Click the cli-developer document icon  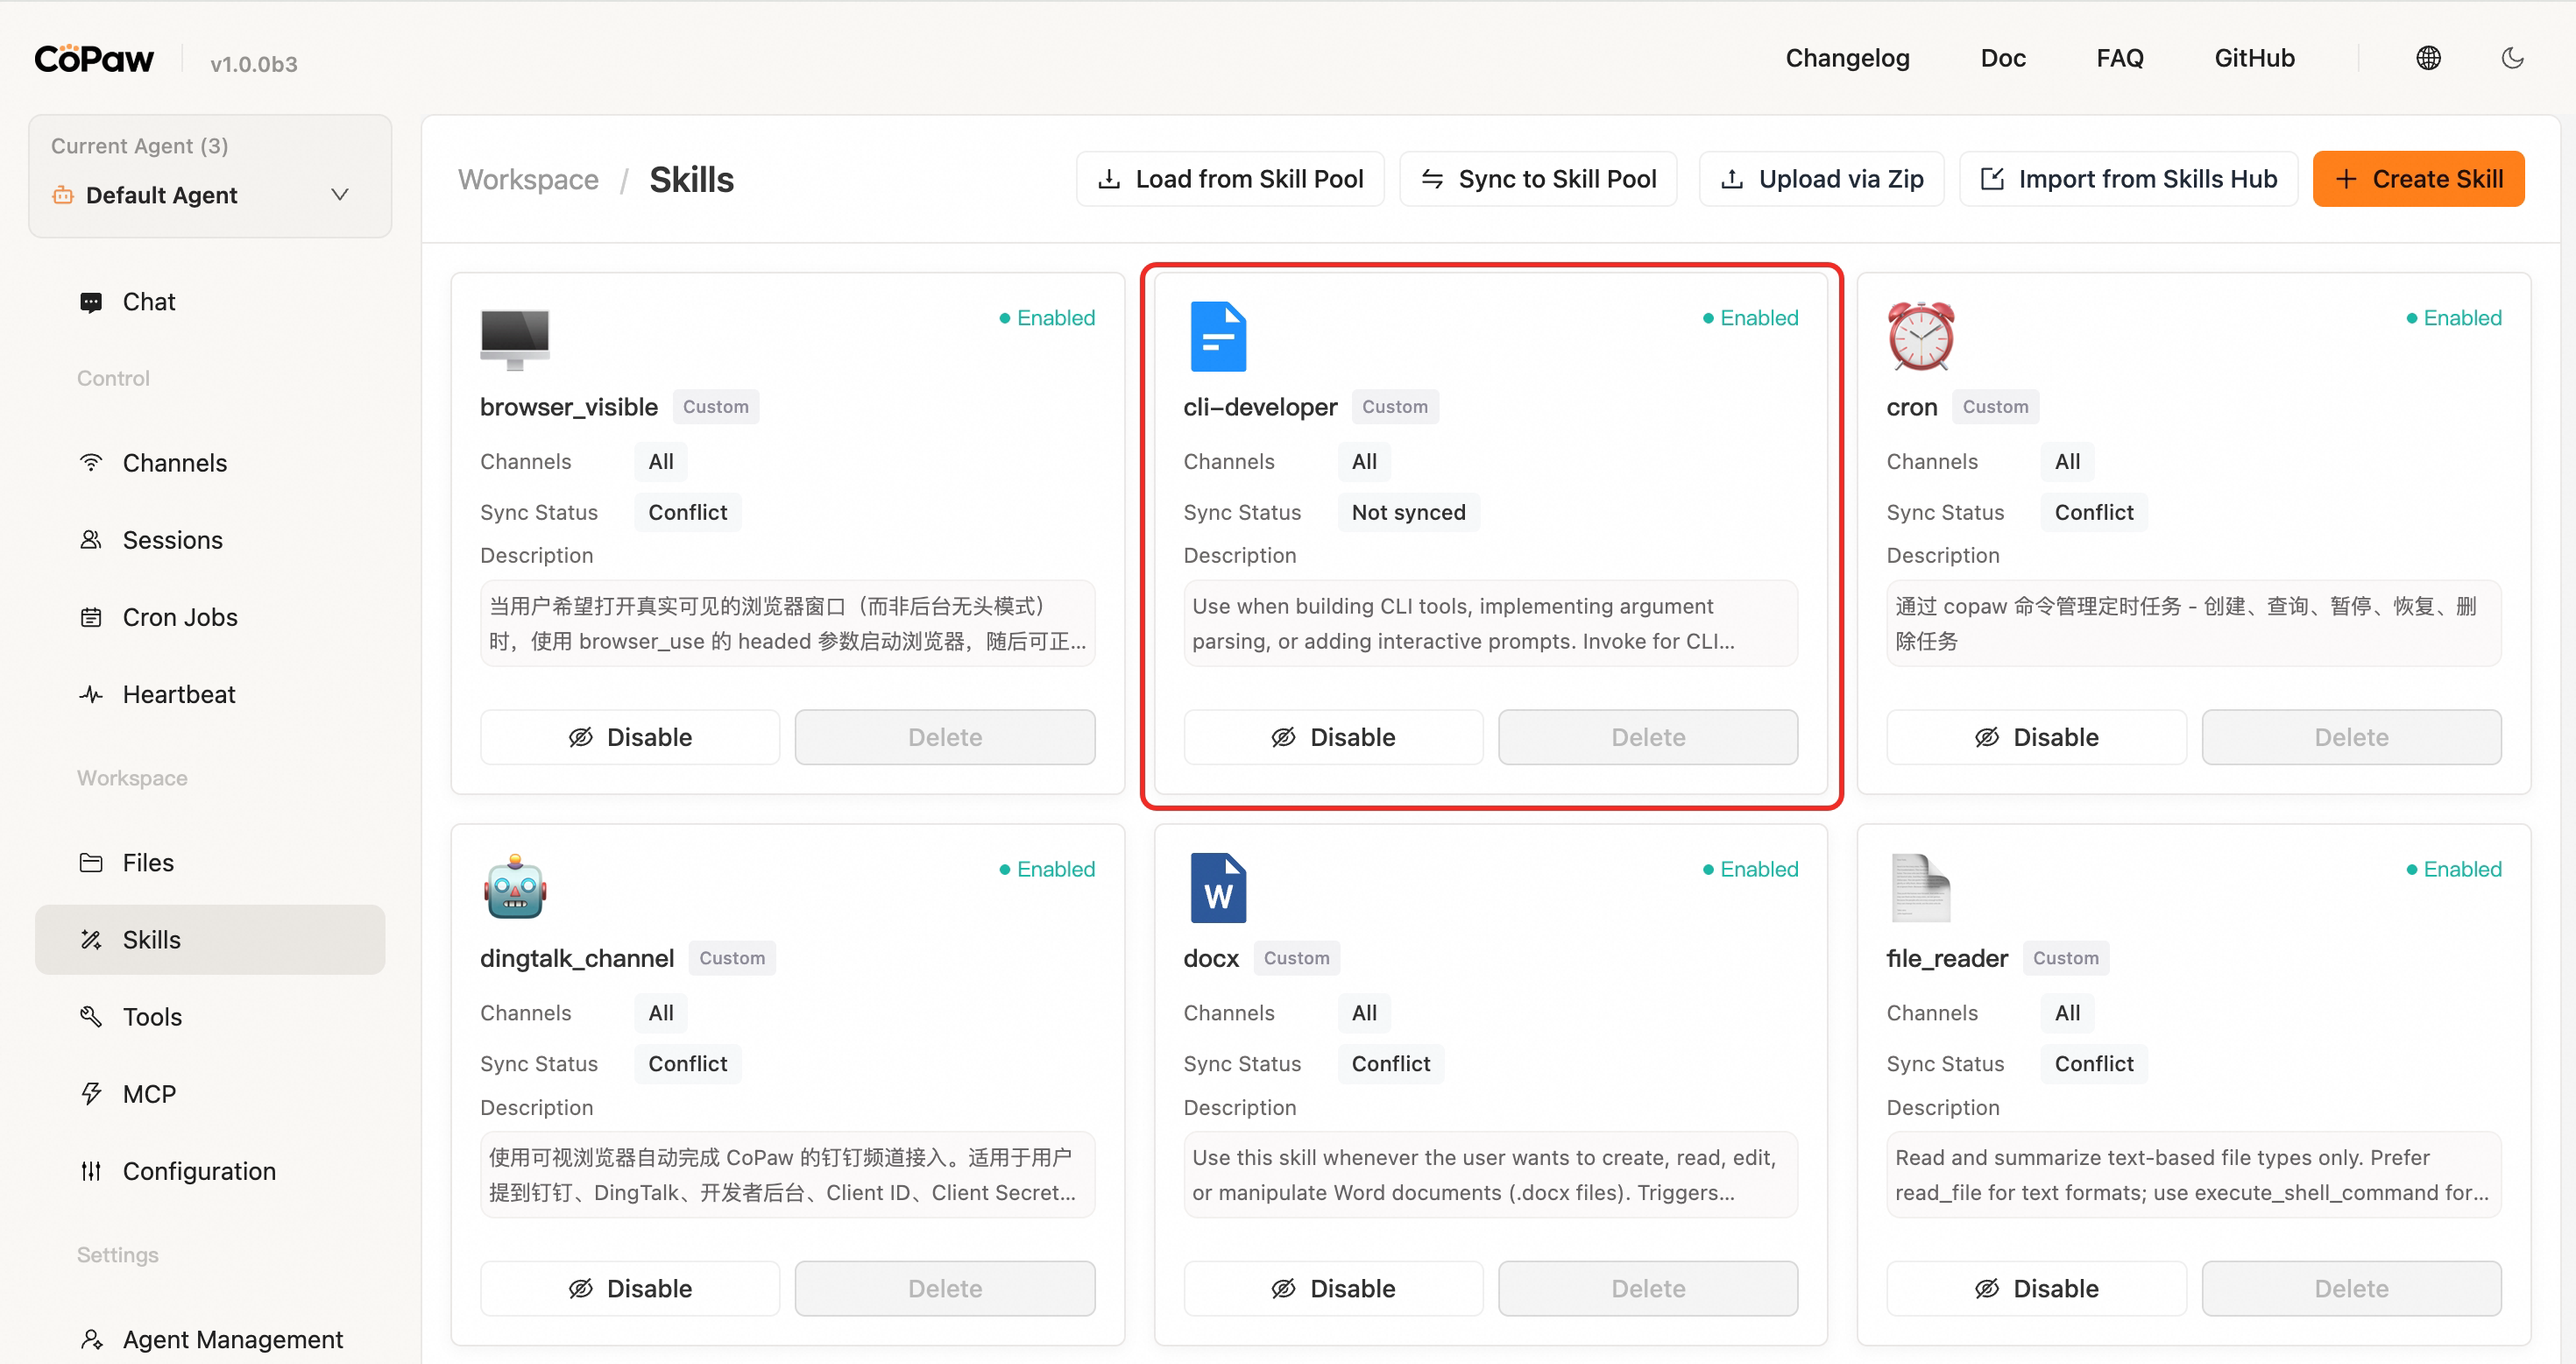point(1217,337)
